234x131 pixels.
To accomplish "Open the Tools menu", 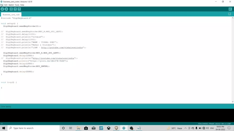I will 17,5.
